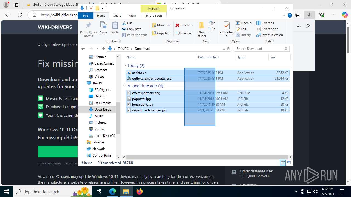The width and height of the screenshot is (351, 197).
Task: Click This PC in the address path
Action: coord(123,49)
